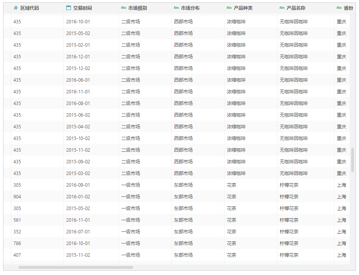
Task: Click the date cell 2016-09-01
Action: 78,185
